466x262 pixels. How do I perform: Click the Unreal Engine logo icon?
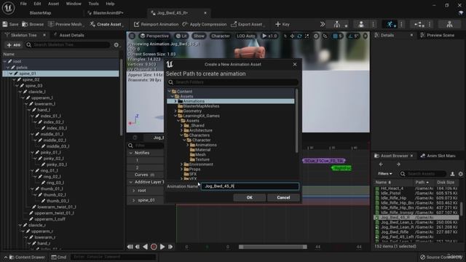coord(8,8)
